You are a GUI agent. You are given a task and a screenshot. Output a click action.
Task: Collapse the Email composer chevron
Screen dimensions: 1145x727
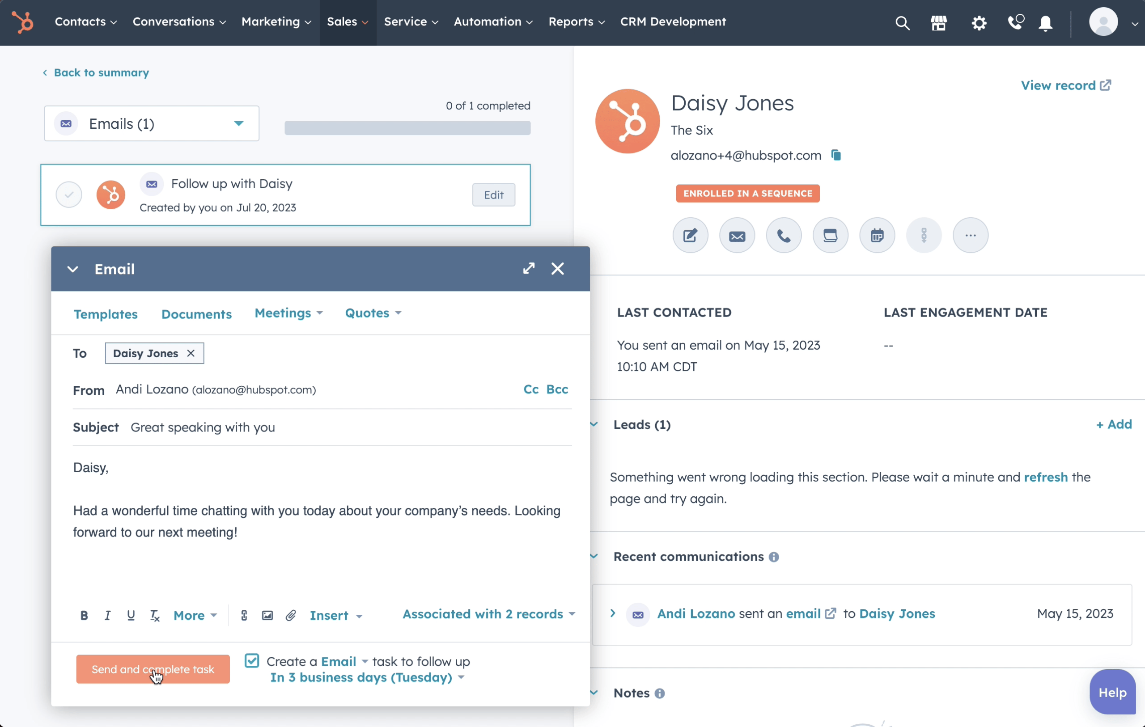(73, 269)
